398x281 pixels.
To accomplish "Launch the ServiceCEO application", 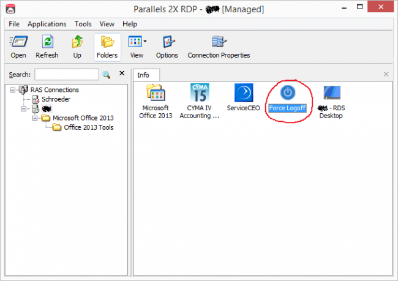I will pos(244,93).
